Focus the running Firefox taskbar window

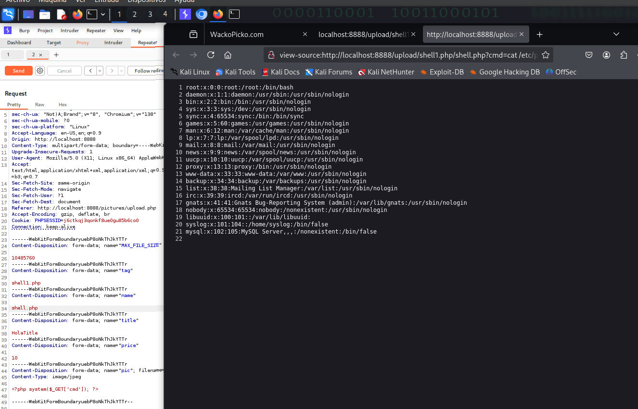point(218,14)
